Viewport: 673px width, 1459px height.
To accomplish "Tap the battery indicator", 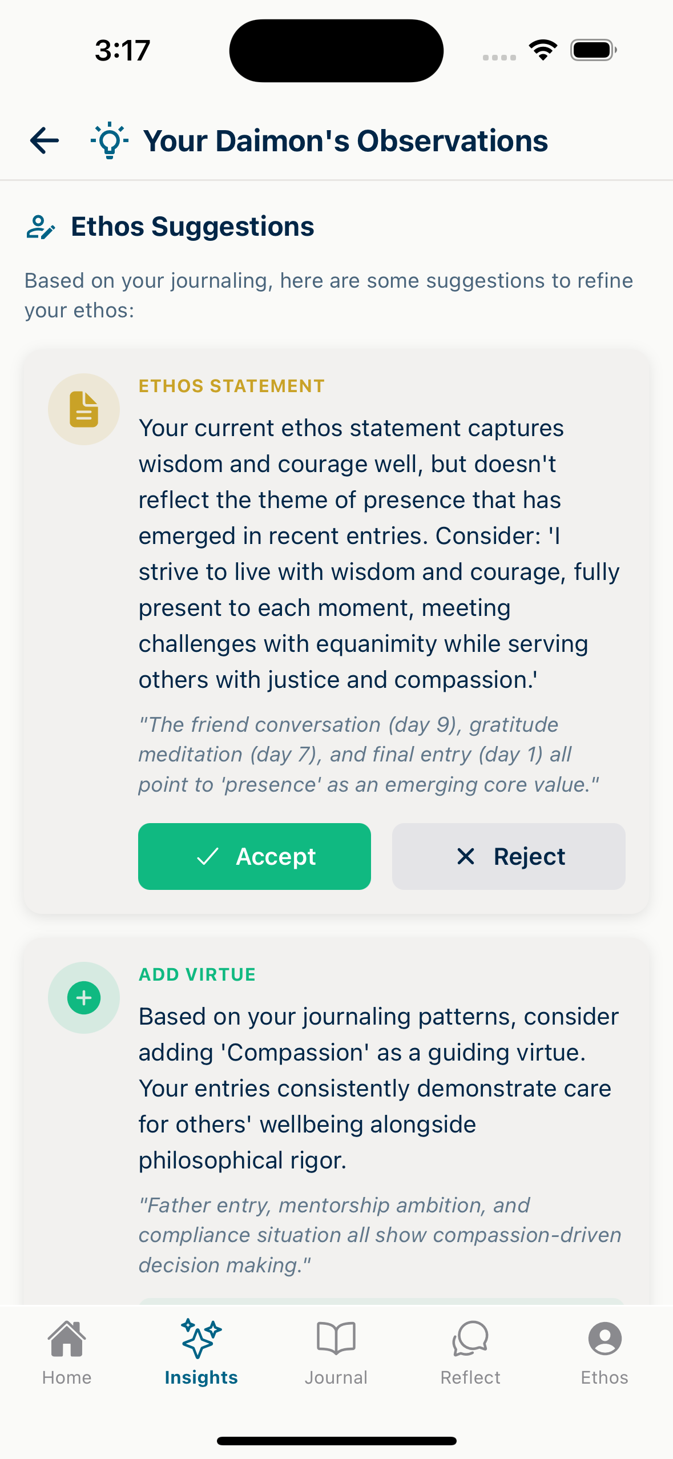I will (x=592, y=50).
